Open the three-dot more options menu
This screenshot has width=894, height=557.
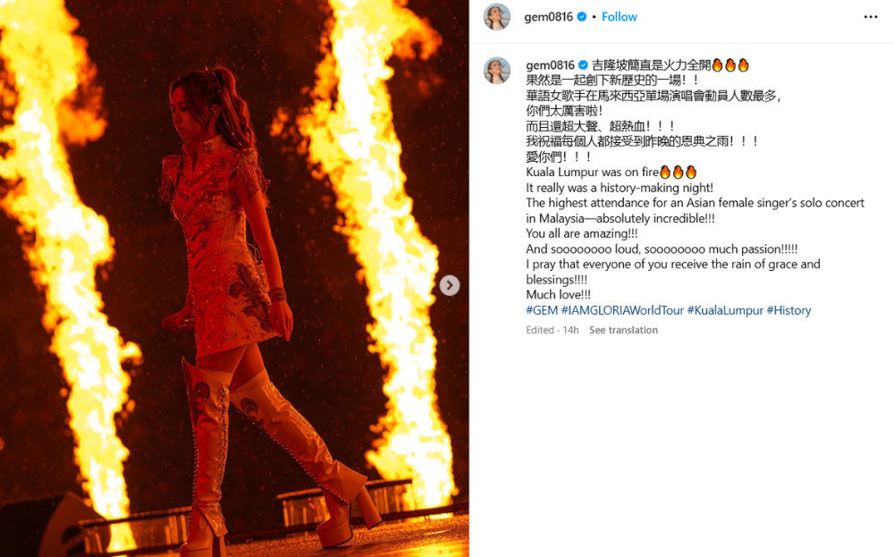click(x=870, y=17)
